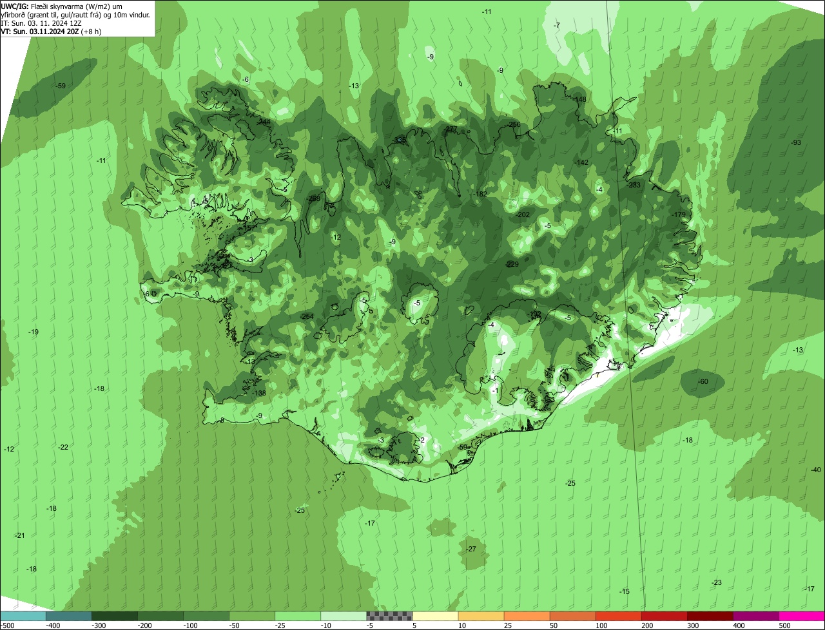Select the pale yellow legend swatch above 5
This screenshot has height=630, width=825.
tap(434, 616)
